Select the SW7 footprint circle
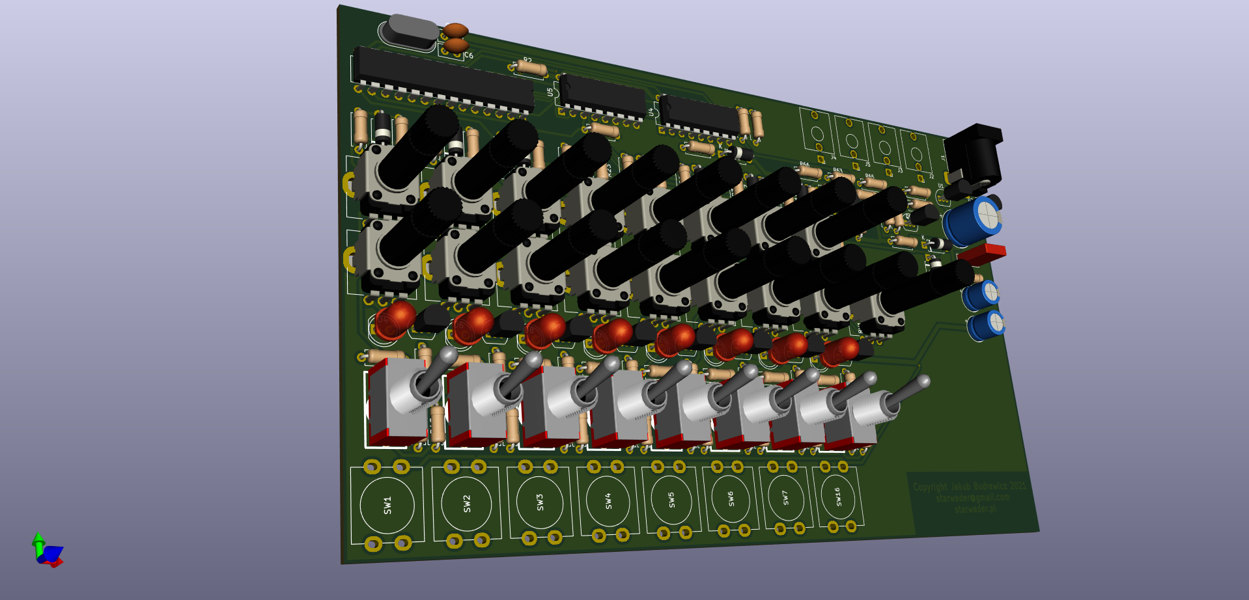1249x600 pixels. pyautogui.click(x=785, y=498)
